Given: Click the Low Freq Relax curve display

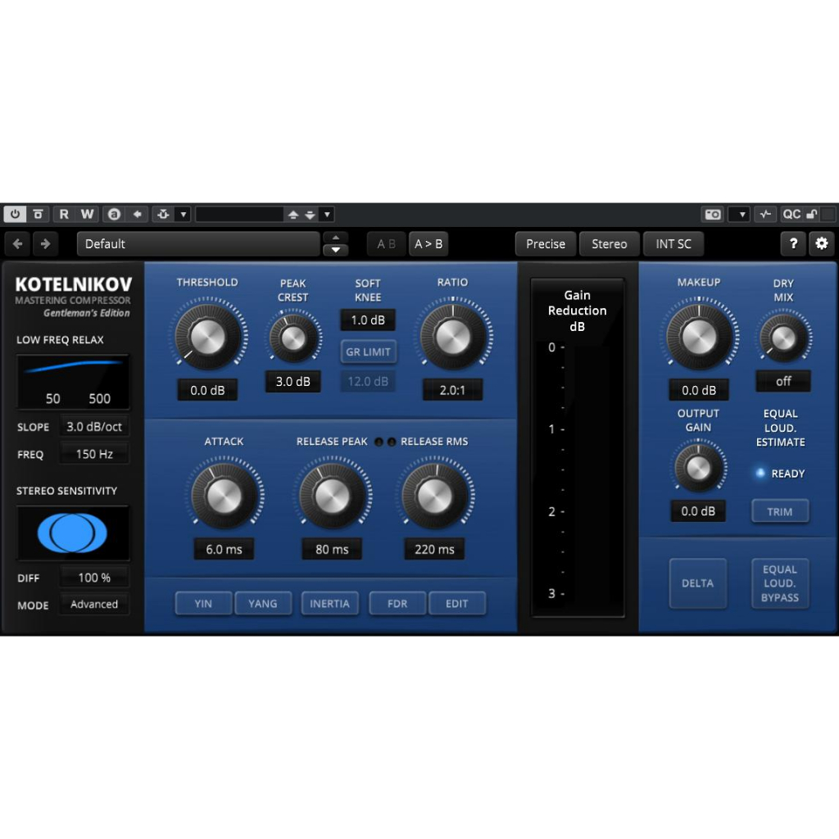Looking at the screenshot, I should point(73,382).
